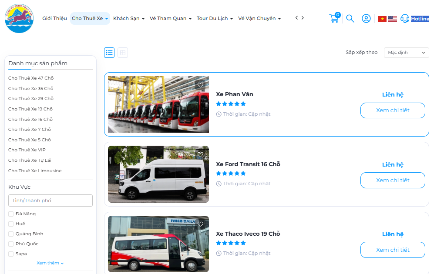Open the white Ford Transit van thumbnail
The height and width of the screenshot is (274, 444).
[158, 174]
